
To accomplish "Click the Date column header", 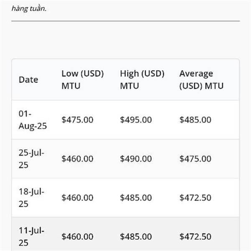I will (x=28, y=80).
